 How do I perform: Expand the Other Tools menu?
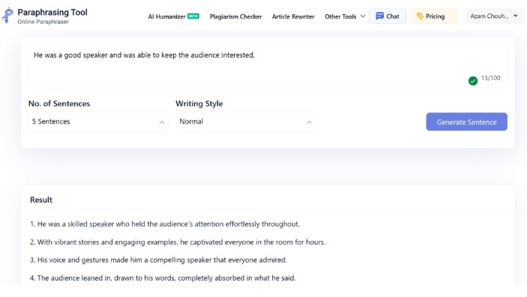[345, 16]
